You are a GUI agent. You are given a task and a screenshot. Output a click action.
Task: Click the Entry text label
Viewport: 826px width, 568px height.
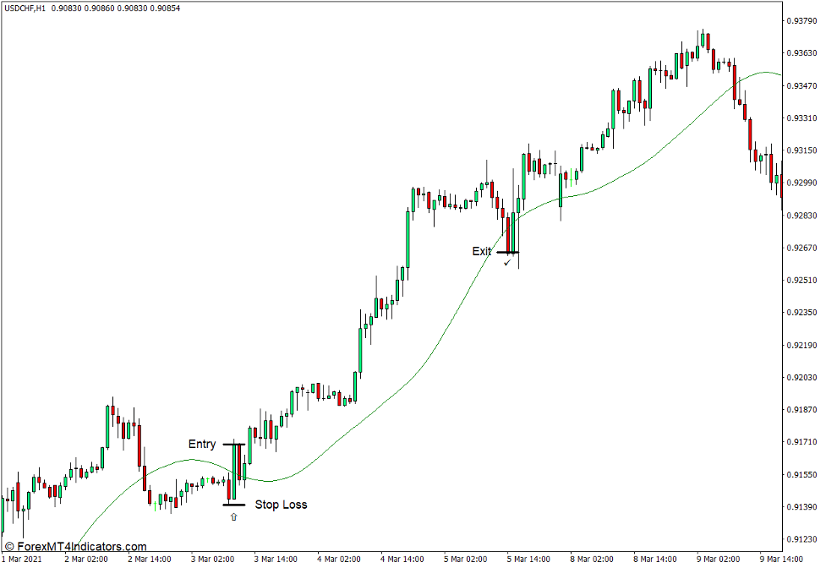click(203, 444)
